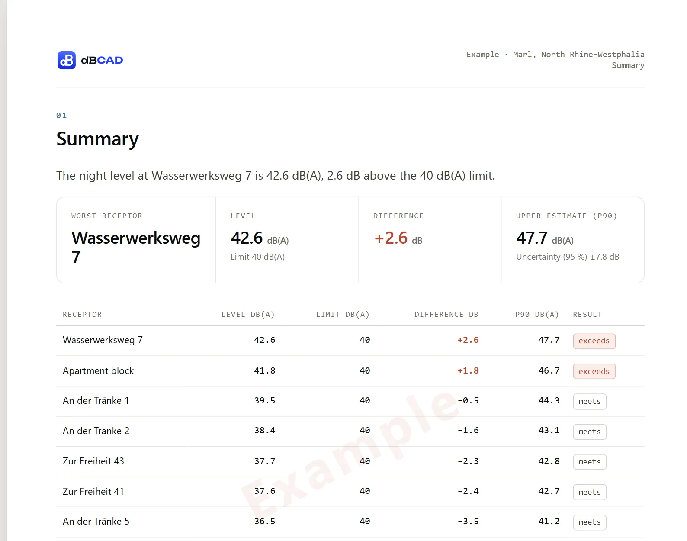Viewport: 687px width, 541px height.
Task: Click the dBCAD brand name text
Action: (x=102, y=60)
